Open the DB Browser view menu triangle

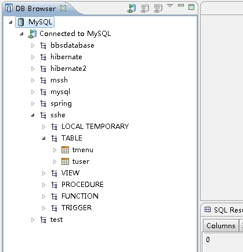pos(170,6)
